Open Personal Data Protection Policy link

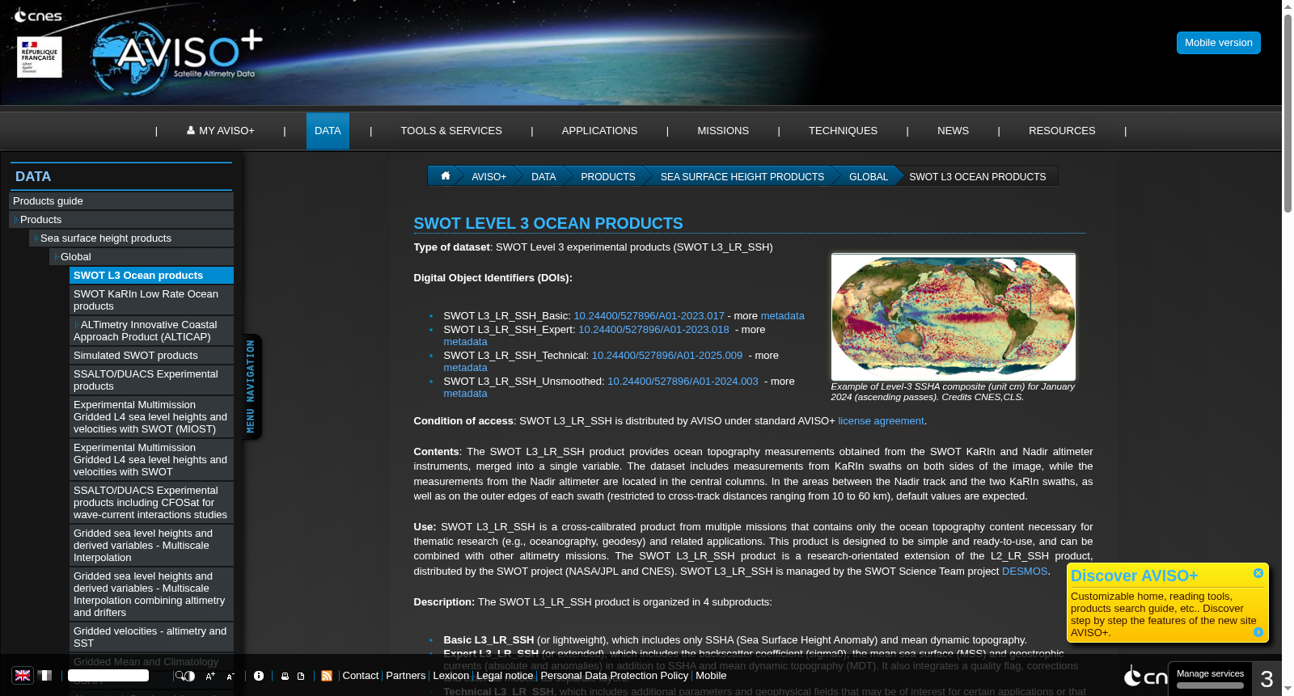(x=615, y=676)
